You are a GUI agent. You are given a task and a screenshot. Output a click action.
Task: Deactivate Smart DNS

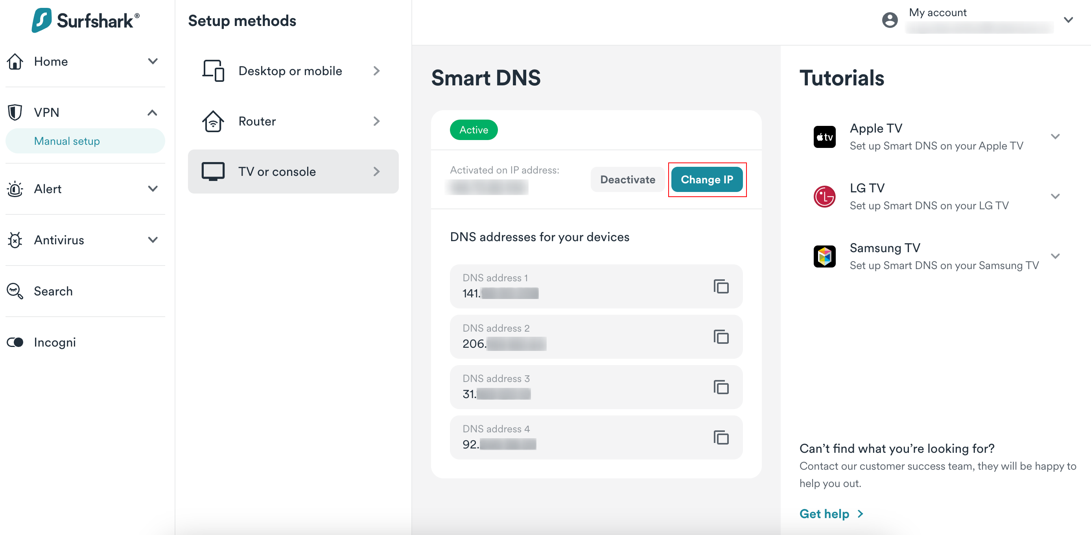(627, 179)
